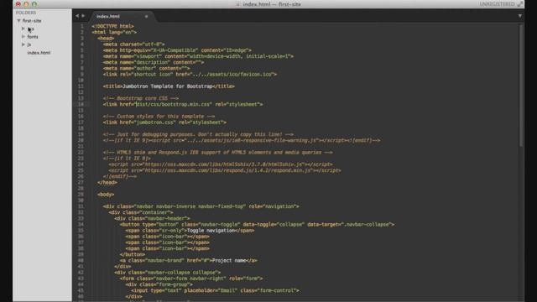The width and height of the screenshot is (537, 302).
Task: Close the window with the red button
Action: click(18, 4)
